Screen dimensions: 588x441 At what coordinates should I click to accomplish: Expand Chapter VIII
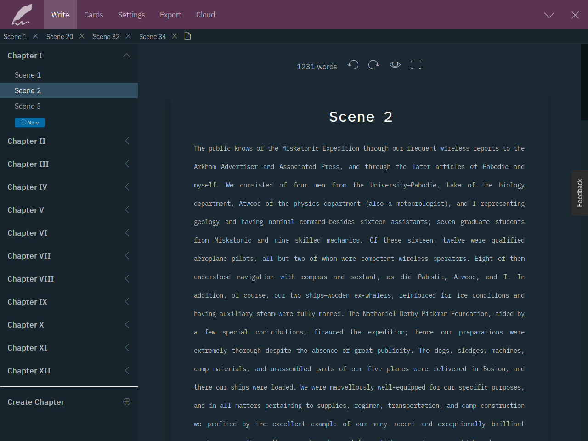tap(127, 279)
